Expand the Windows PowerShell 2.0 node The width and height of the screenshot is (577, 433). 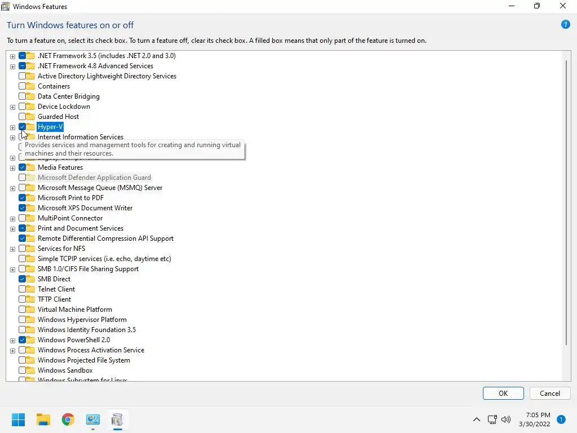click(x=12, y=341)
